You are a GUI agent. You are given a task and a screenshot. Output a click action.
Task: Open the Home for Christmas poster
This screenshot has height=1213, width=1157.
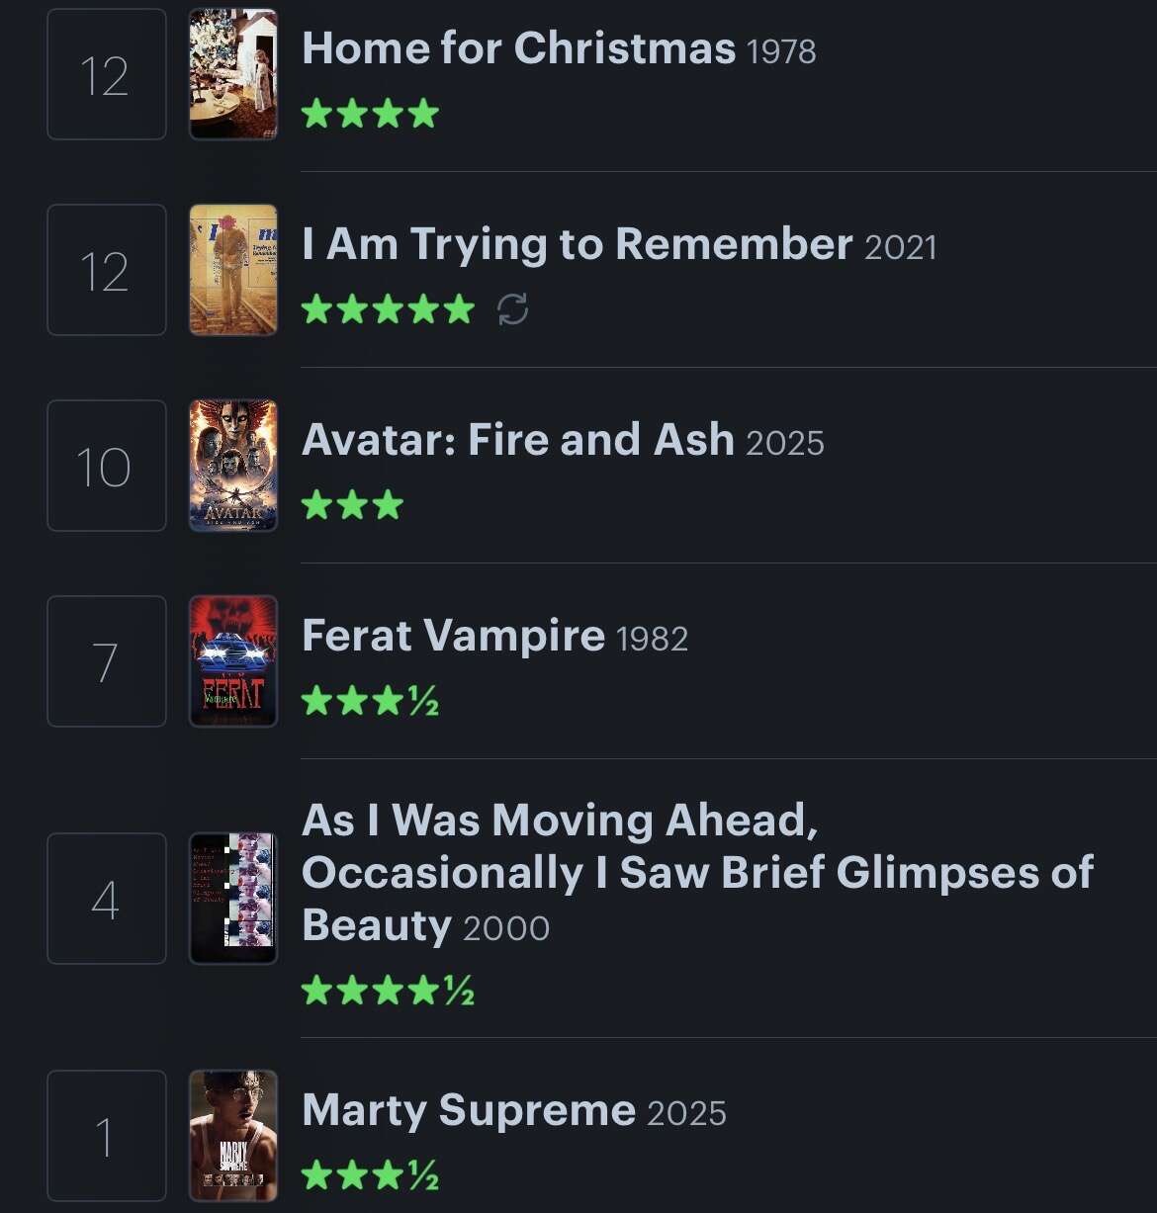[233, 75]
